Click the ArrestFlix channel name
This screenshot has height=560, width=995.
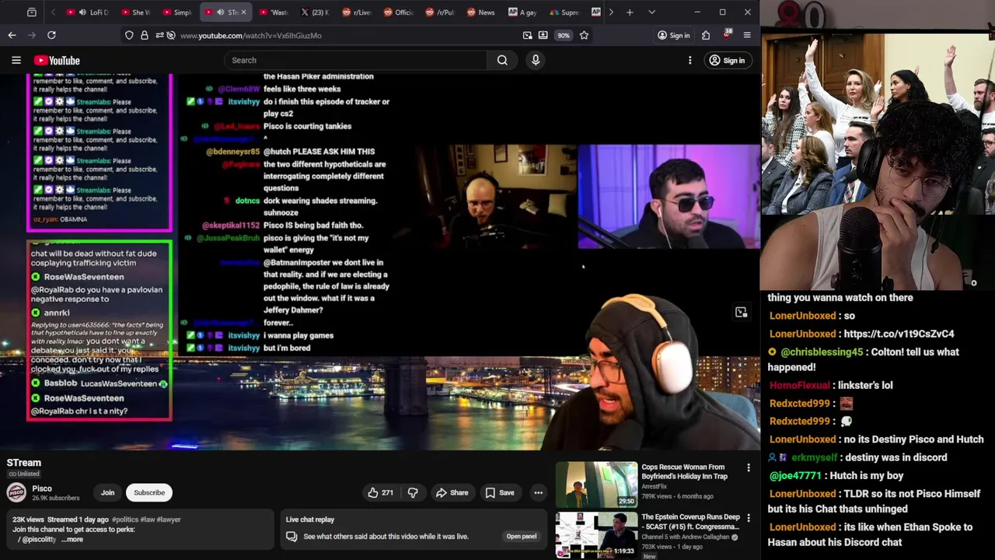(x=655, y=487)
